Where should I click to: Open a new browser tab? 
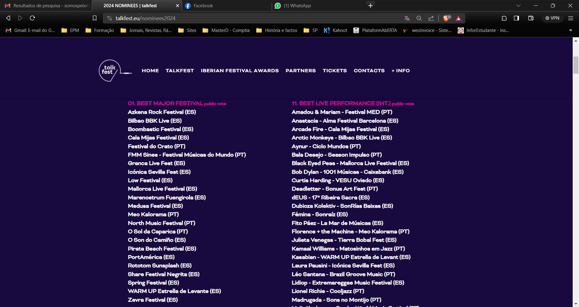coord(371,6)
